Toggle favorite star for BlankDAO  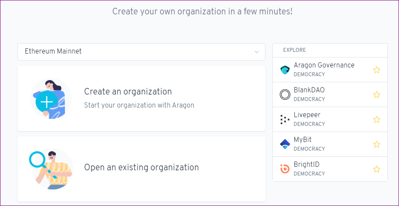click(x=377, y=95)
